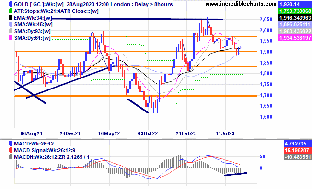This screenshot has width=312, height=189.
Task: Click the gray SMA:Dy:93 legend swatch
Action: point(11,31)
